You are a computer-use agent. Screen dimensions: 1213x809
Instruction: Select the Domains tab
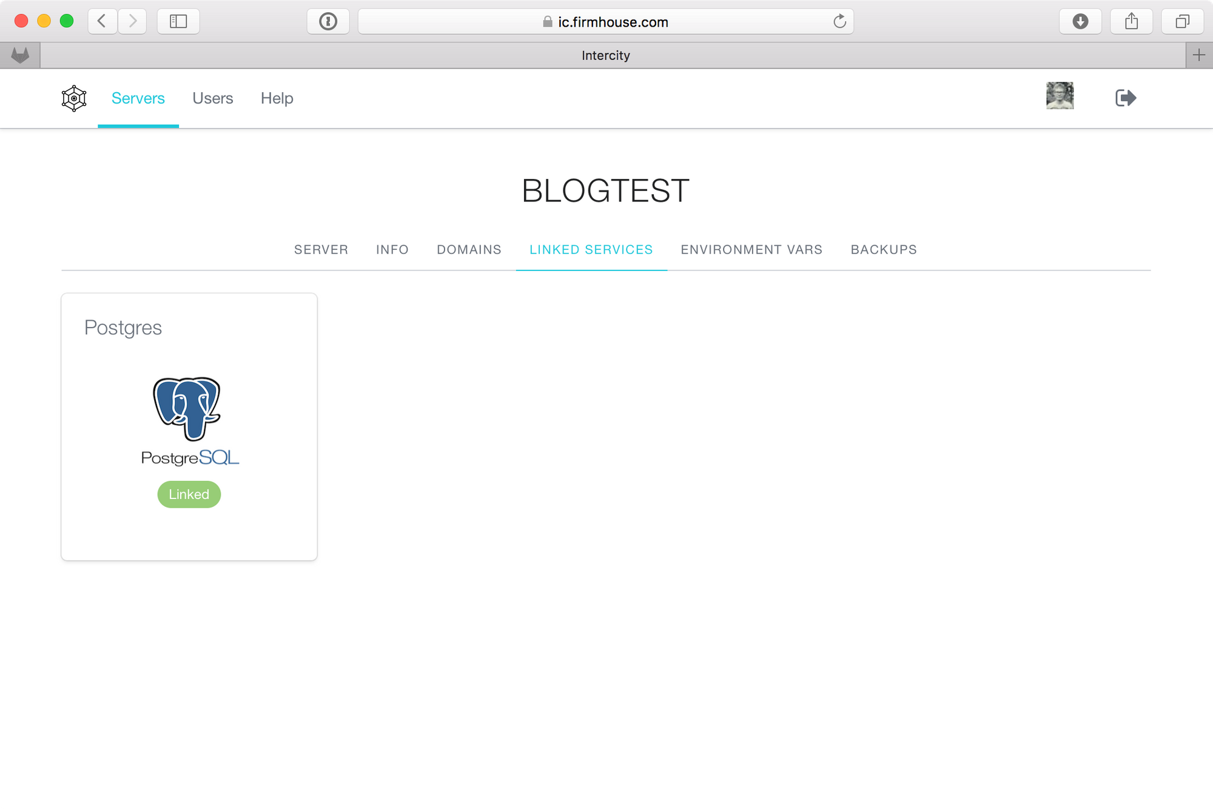(469, 250)
